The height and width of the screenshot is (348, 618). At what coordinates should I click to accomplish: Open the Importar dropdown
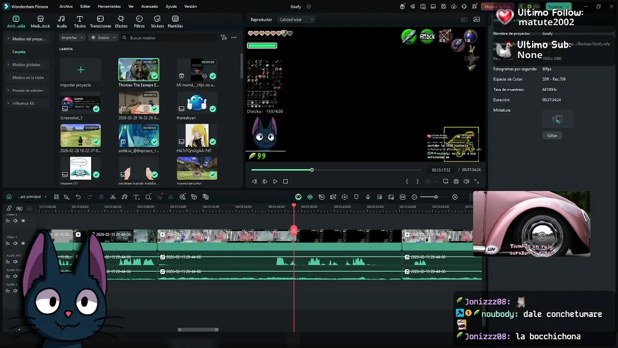(72, 38)
